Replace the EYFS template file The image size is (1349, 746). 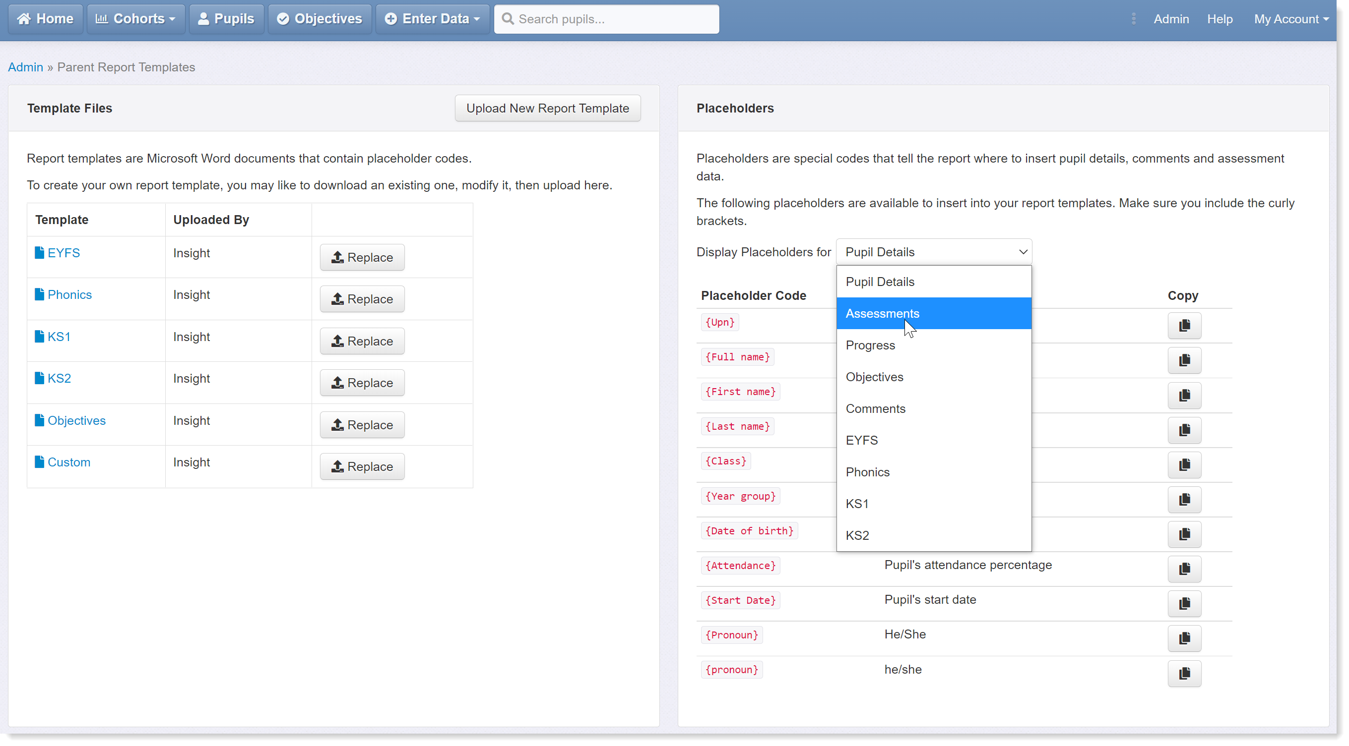[x=362, y=257]
